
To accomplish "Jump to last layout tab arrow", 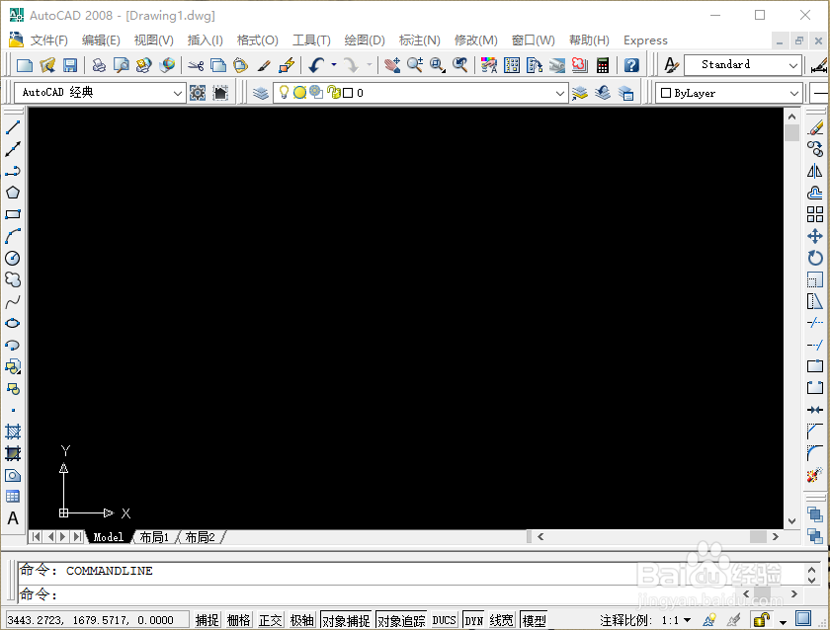I will 78,537.
